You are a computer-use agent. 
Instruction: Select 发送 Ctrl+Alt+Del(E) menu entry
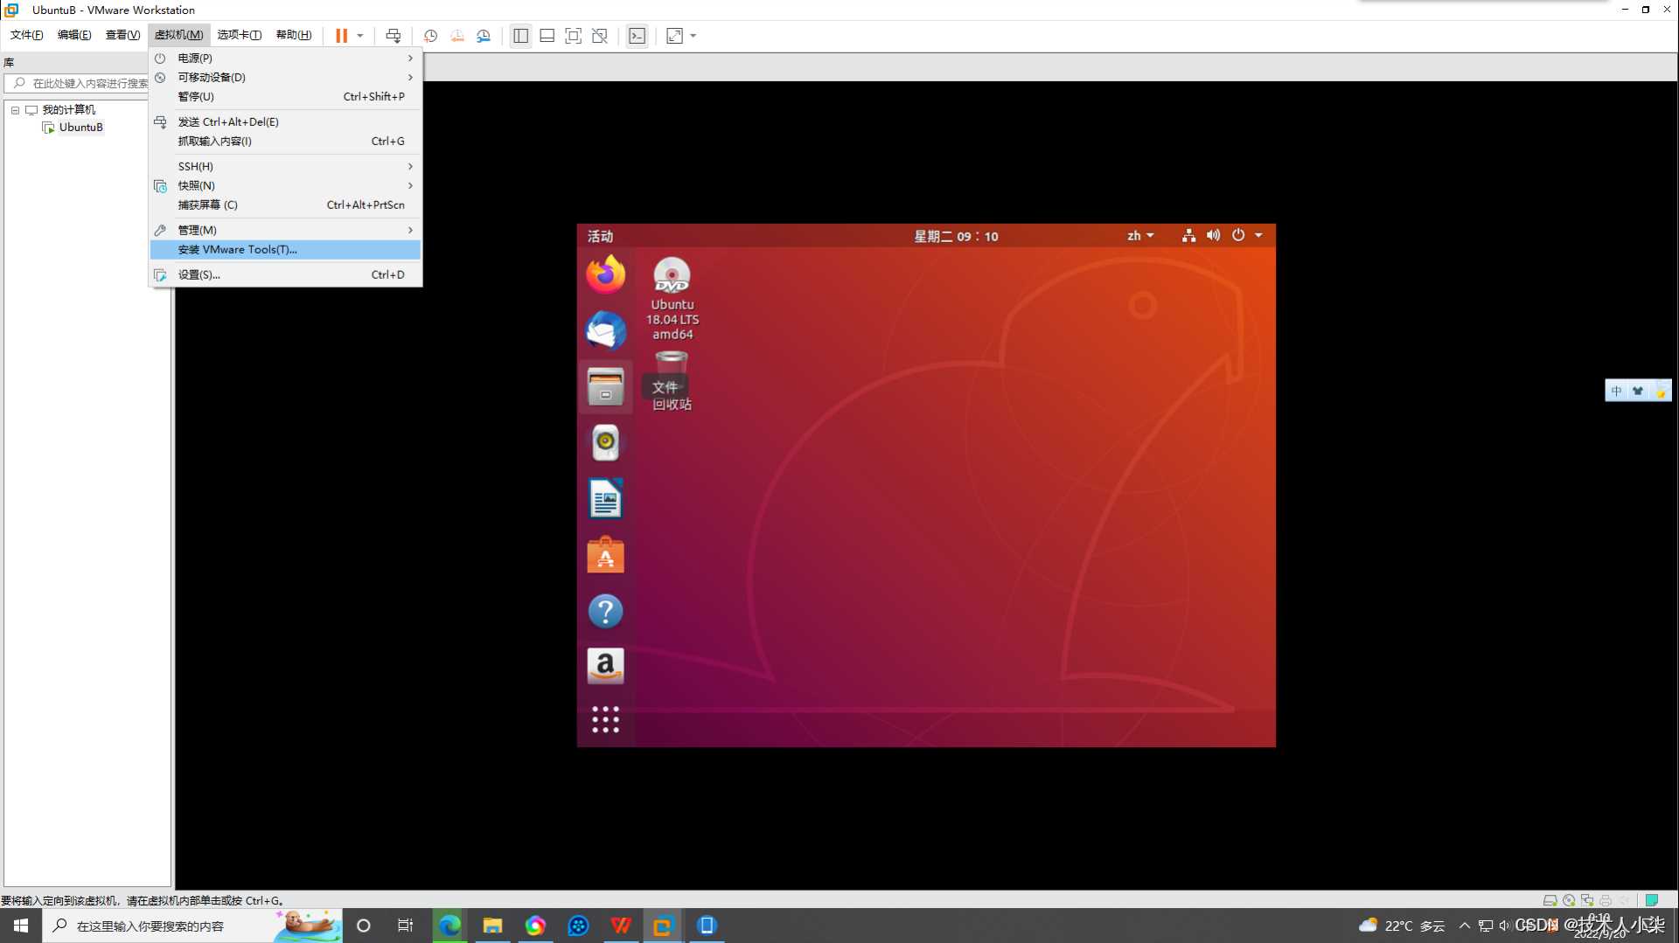286,121
